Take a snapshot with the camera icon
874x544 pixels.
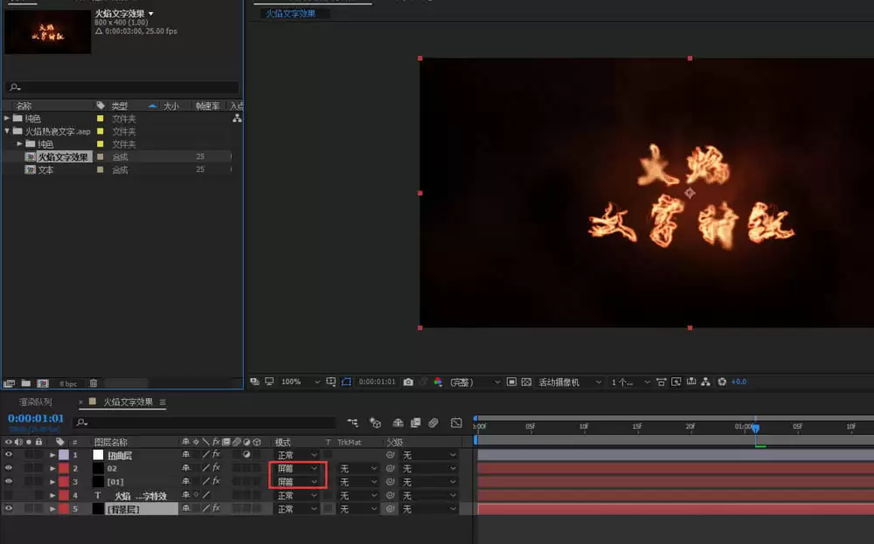pos(408,382)
